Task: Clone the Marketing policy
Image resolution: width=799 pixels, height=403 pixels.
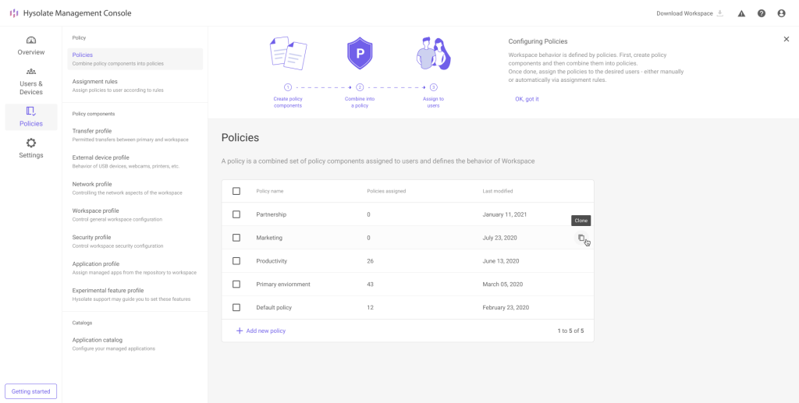Action: (581, 238)
